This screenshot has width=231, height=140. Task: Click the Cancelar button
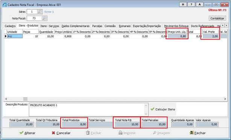point(61,133)
